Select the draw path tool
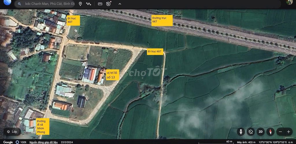 89,4
